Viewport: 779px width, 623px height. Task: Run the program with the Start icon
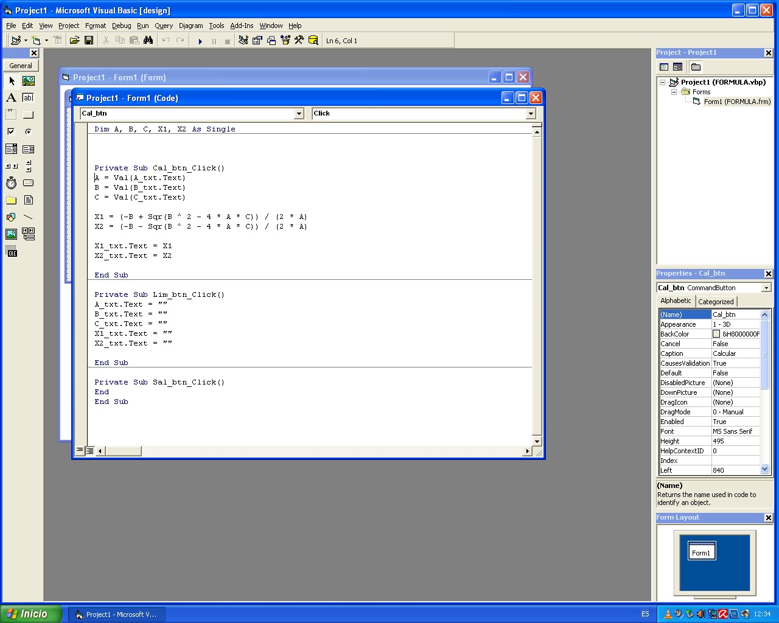point(201,40)
